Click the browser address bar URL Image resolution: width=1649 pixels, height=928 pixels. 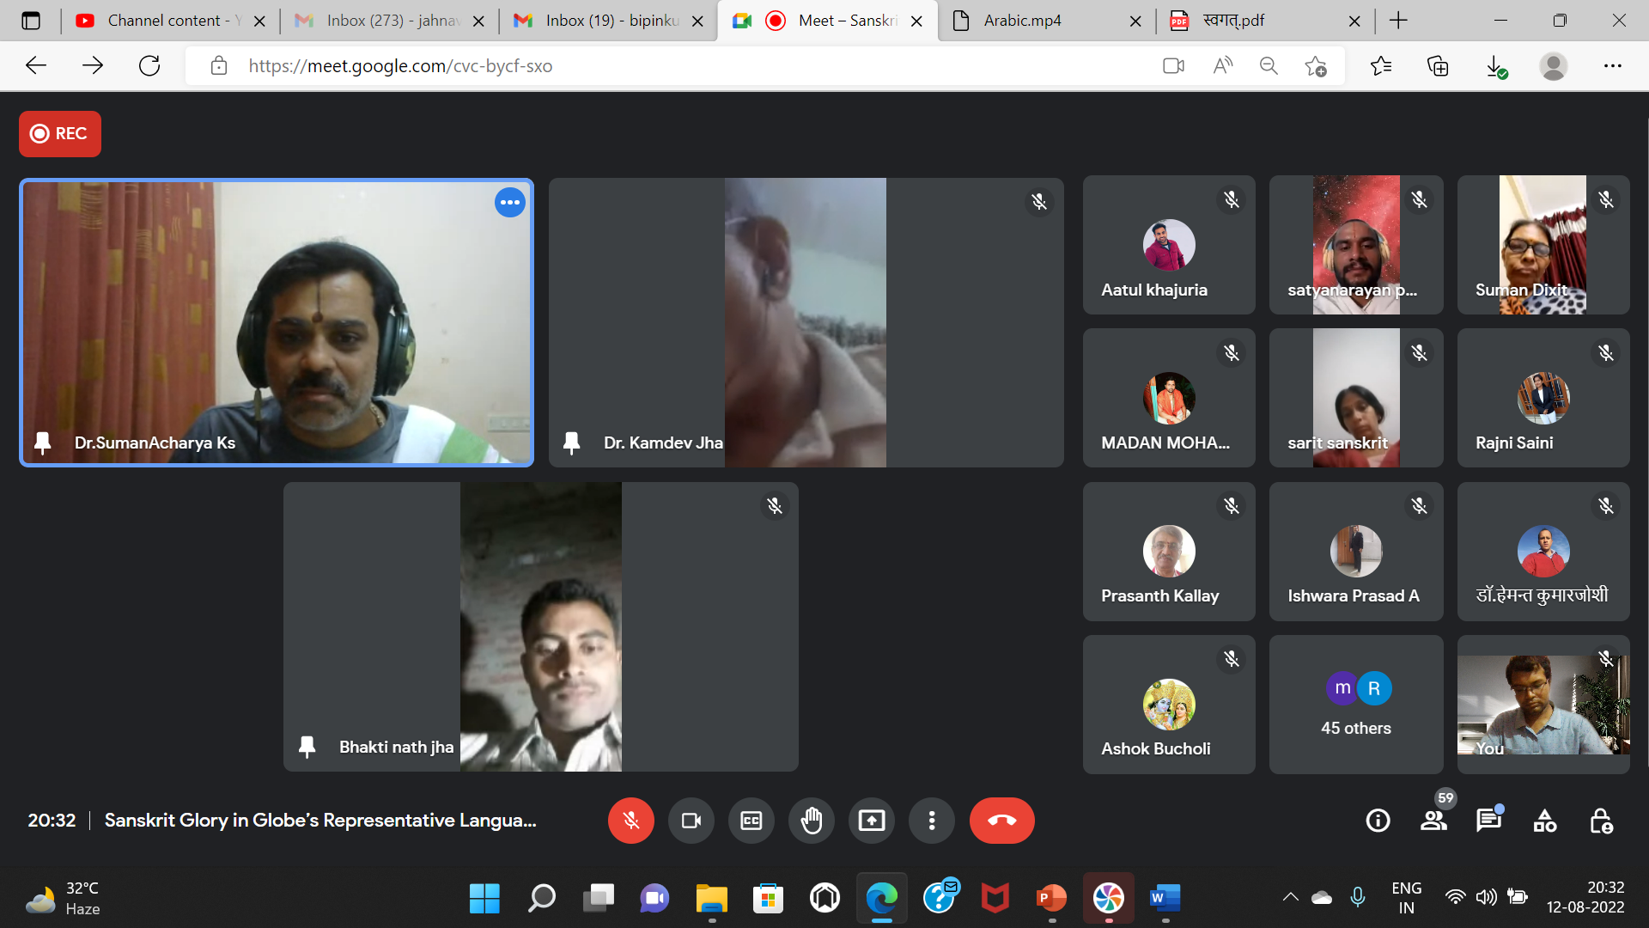(x=400, y=66)
